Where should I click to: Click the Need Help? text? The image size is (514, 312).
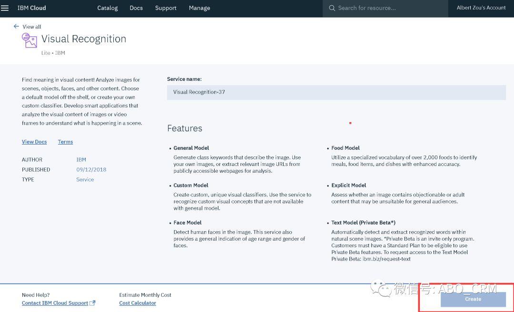pyautogui.click(x=36, y=295)
